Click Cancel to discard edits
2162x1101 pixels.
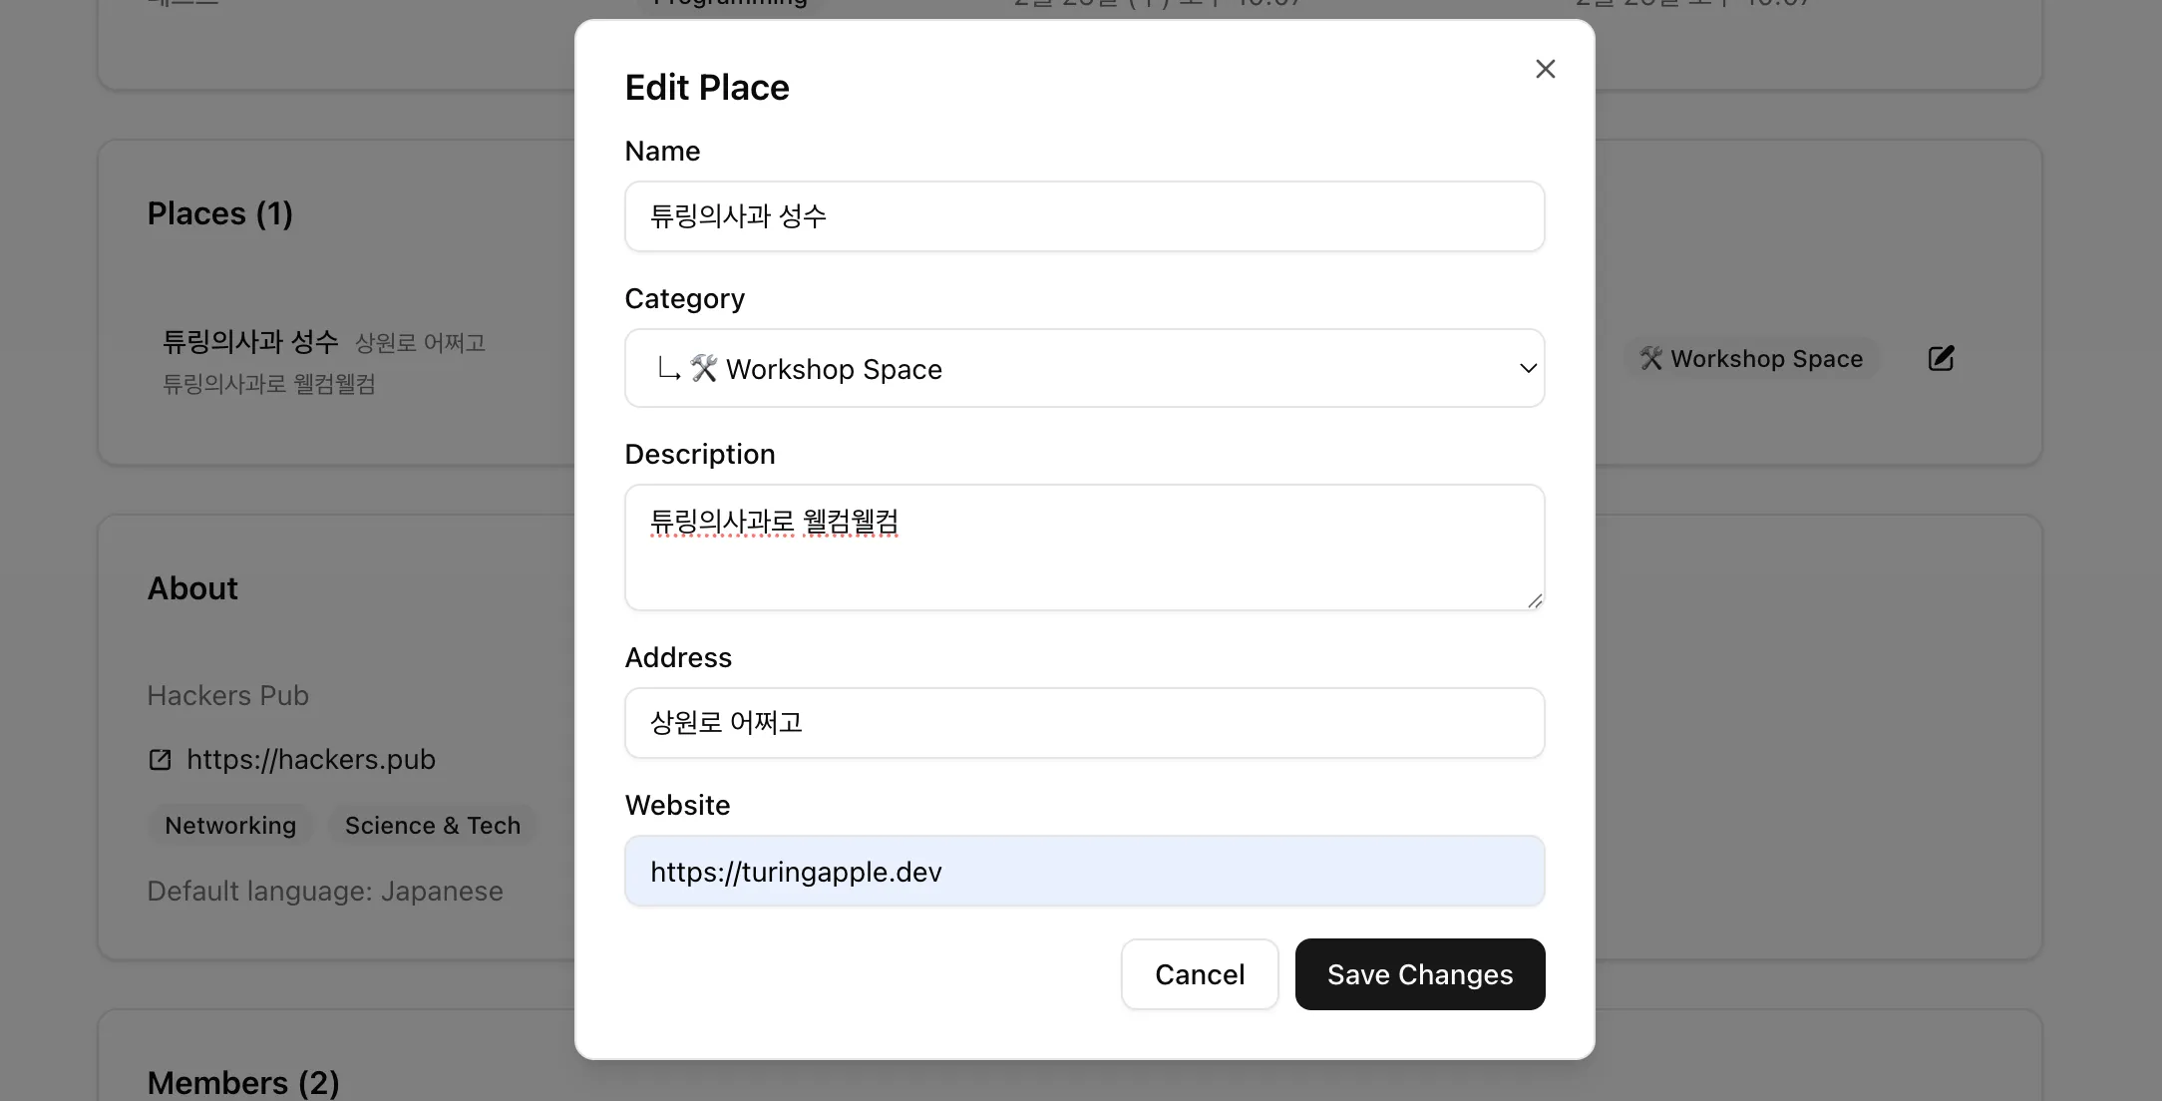[x=1199, y=974]
